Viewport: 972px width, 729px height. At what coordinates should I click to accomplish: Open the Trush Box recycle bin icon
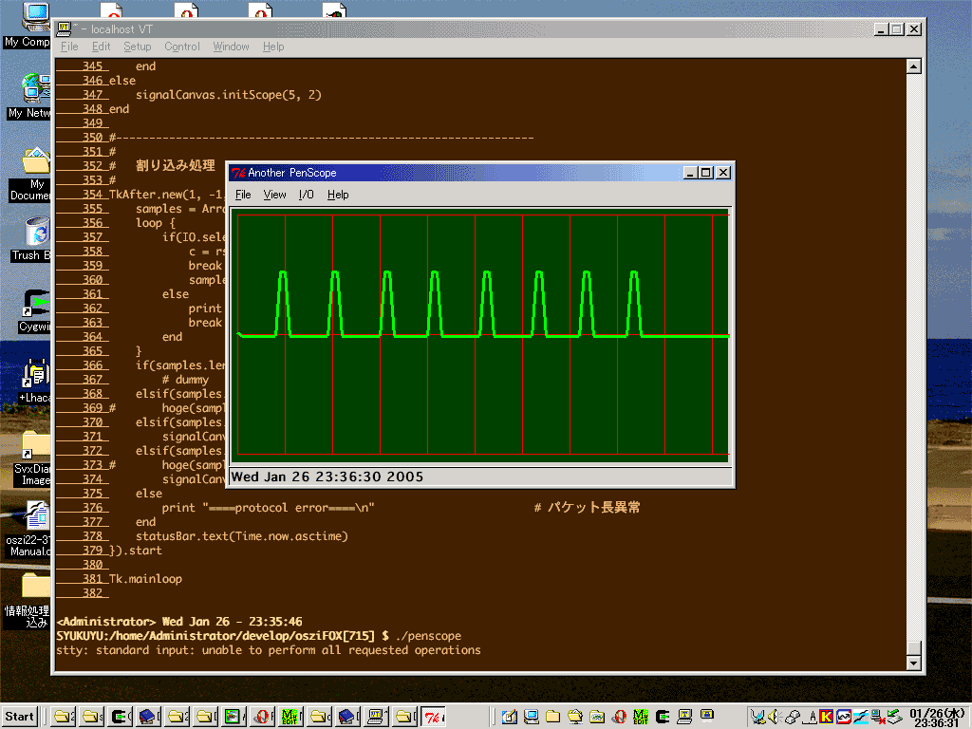coord(36,231)
